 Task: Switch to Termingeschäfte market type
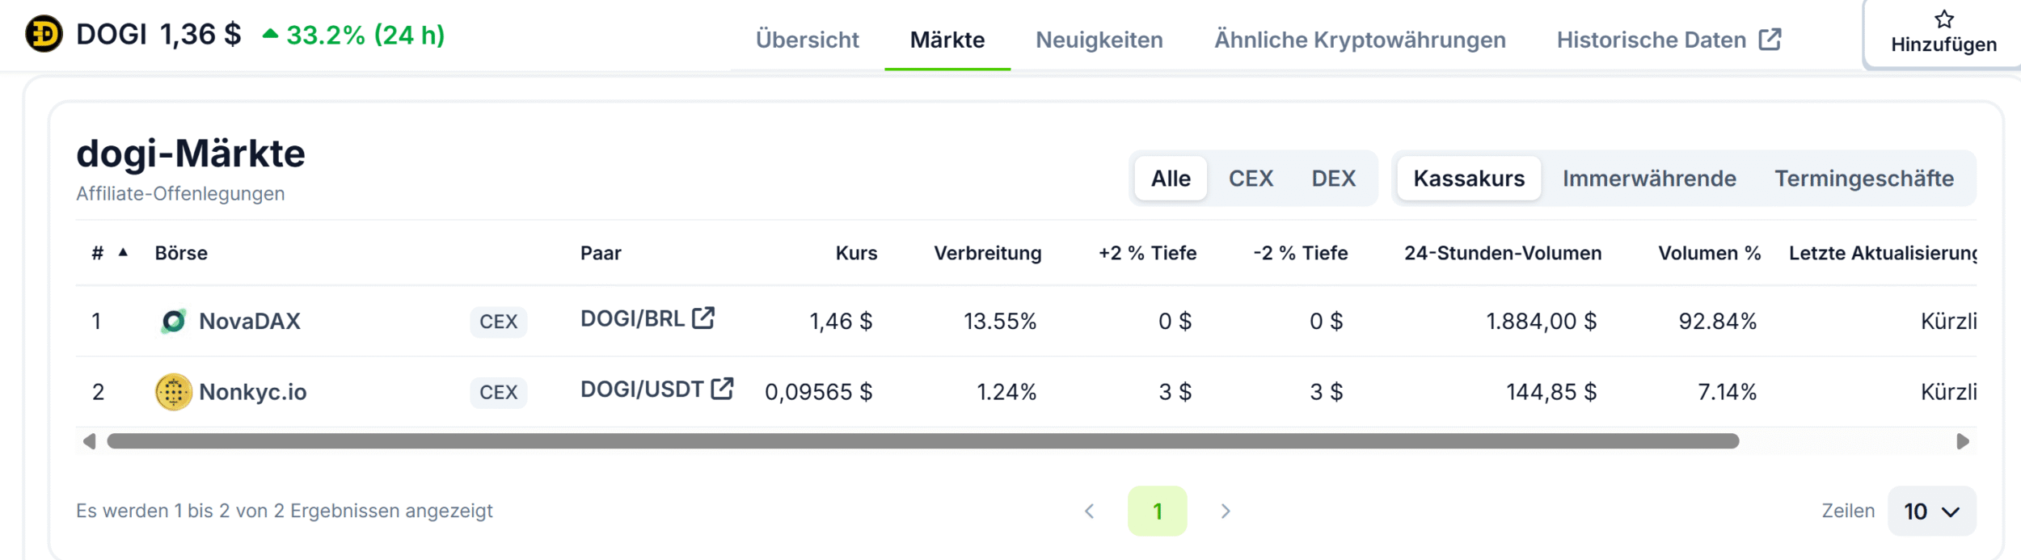[x=1864, y=179]
